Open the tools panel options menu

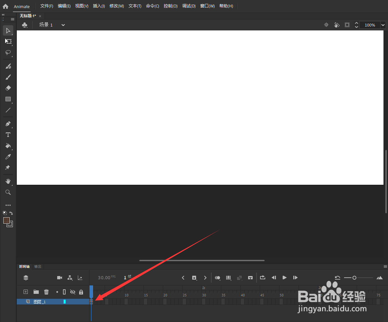point(13,19)
